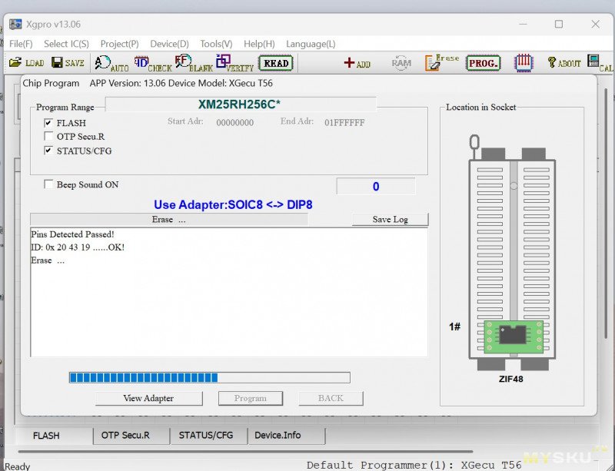
Task: Open the Device(D) menu
Action: click(x=169, y=44)
